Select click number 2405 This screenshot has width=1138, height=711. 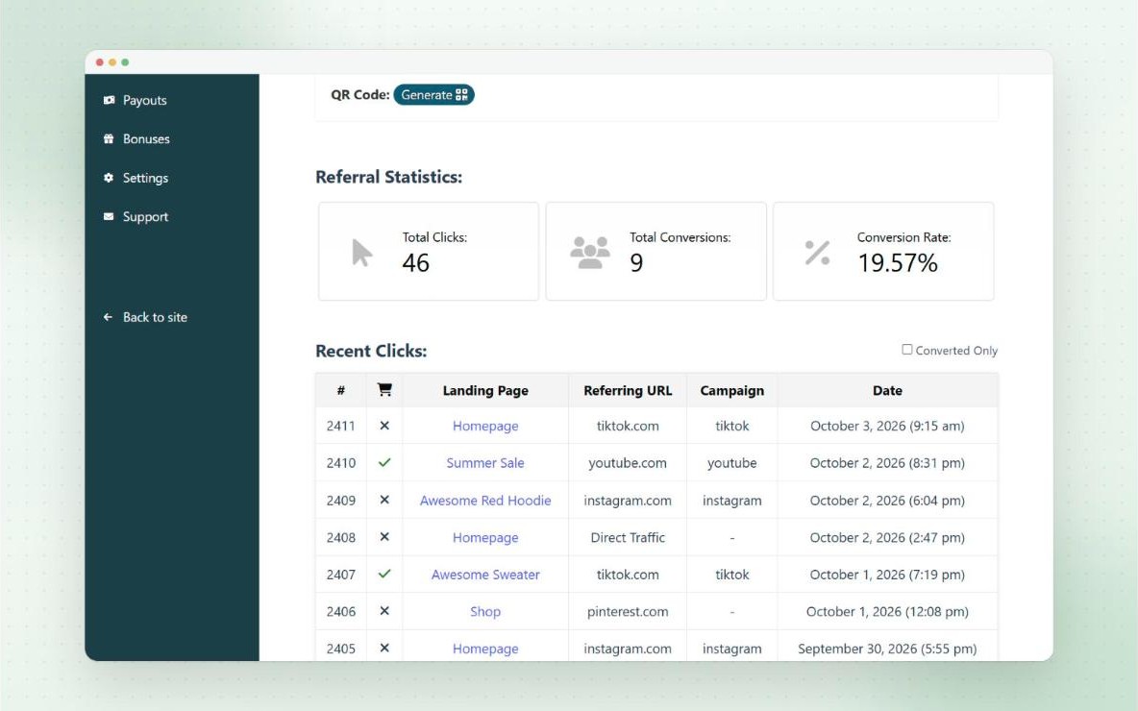pyautogui.click(x=341, y=649)
